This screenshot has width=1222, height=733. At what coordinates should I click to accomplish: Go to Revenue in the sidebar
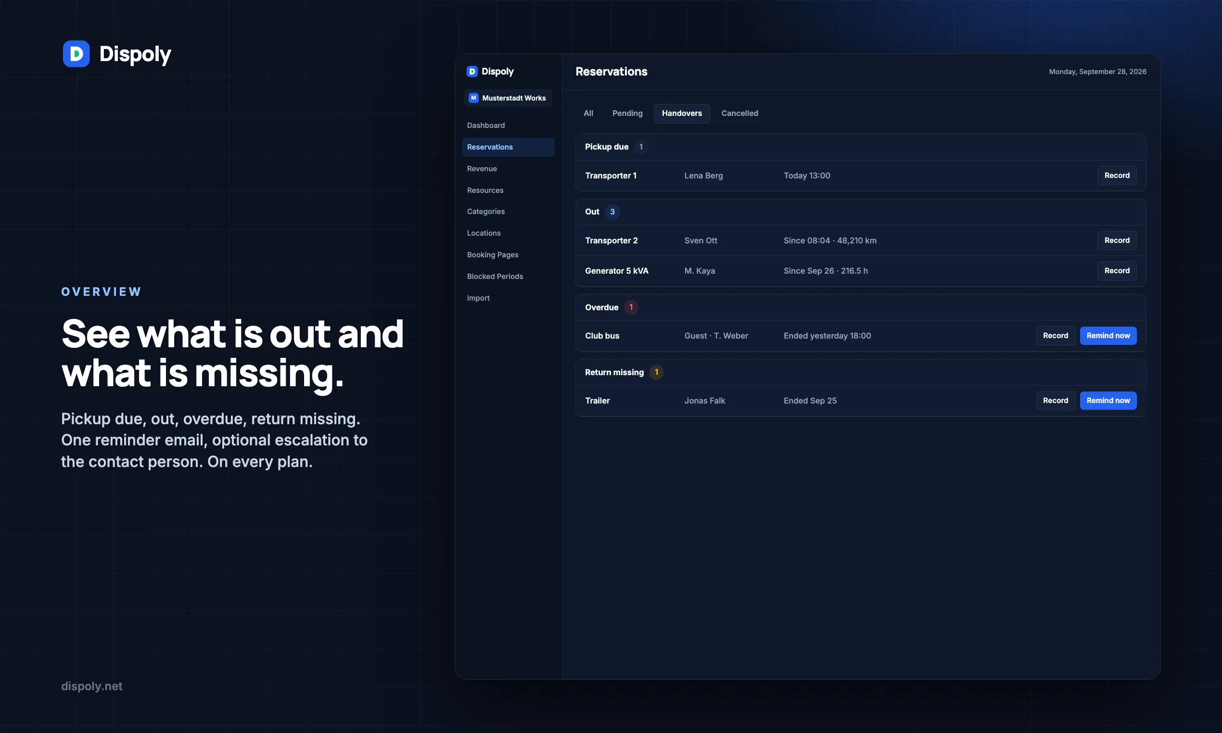482,169
